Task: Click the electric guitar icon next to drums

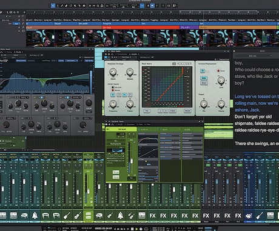Action: pos(260,216)
